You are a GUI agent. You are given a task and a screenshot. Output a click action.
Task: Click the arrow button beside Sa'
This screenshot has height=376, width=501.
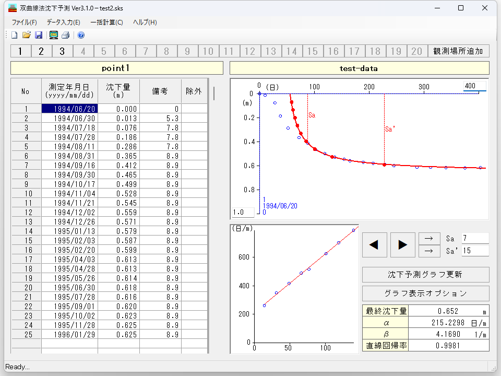pos(429,251)
